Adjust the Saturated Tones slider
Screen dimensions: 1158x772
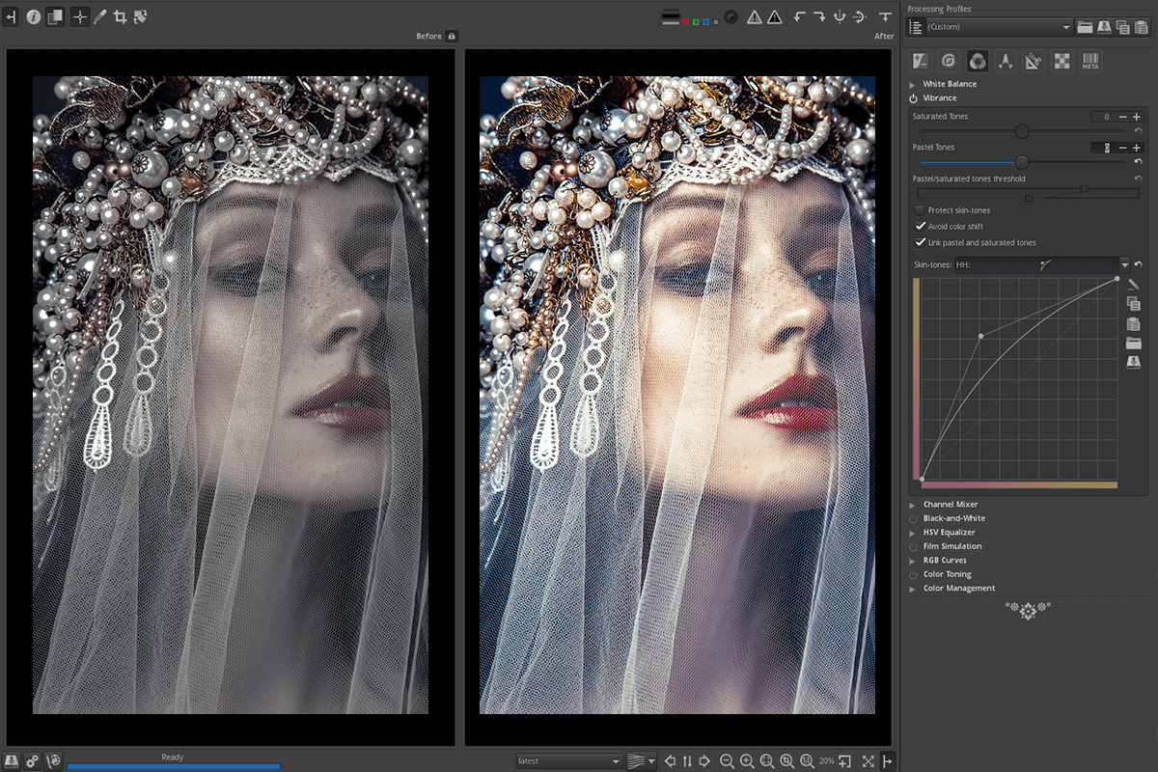(x=1022, y=131)
